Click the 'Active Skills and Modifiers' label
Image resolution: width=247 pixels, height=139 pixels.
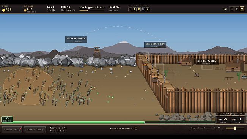point(139,6)
